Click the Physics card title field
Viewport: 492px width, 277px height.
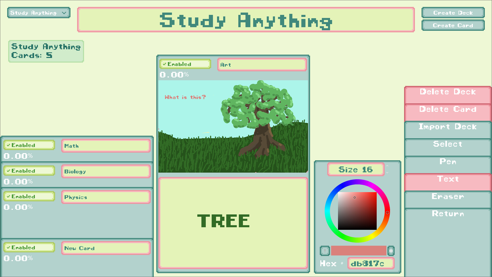pyautogui.click(x=106, y=197)
